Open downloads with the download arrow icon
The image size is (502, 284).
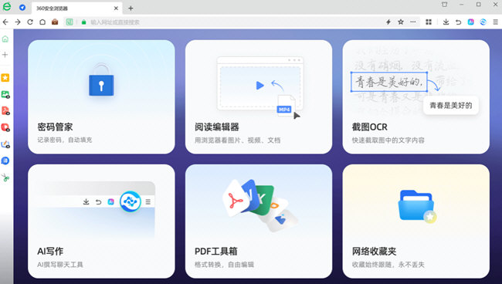click(x=446, y=22)
